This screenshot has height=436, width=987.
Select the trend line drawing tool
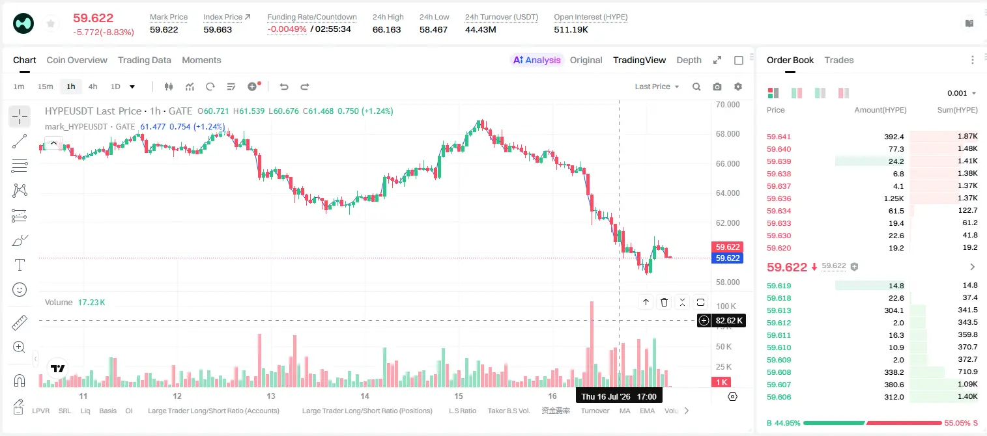point(20,141)
